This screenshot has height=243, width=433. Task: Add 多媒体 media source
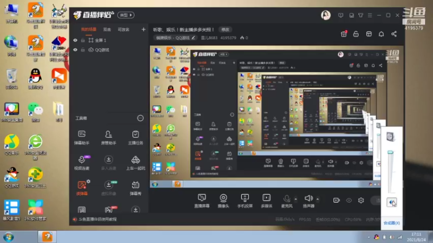(x=266, y=200)
